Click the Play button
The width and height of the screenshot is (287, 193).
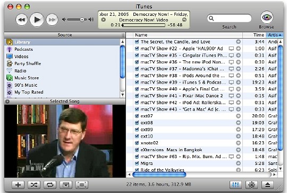tap(37, 20)
